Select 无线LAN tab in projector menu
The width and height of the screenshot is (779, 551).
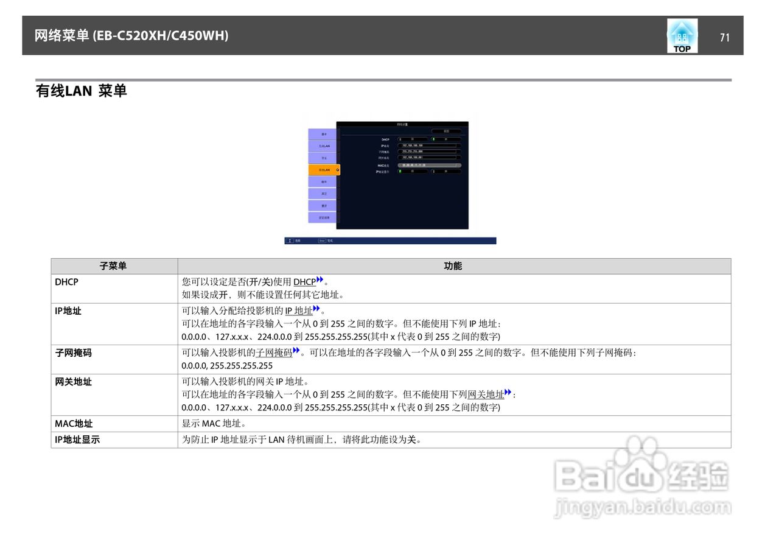323,146
